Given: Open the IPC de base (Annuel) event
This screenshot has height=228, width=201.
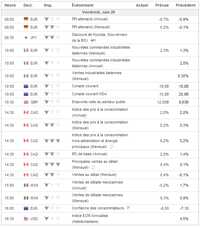Looking at the screenshot, I should click(90, 154).
